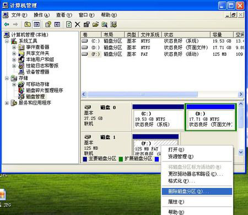Collapse the 系统工具 tree node

click(7, 41)
